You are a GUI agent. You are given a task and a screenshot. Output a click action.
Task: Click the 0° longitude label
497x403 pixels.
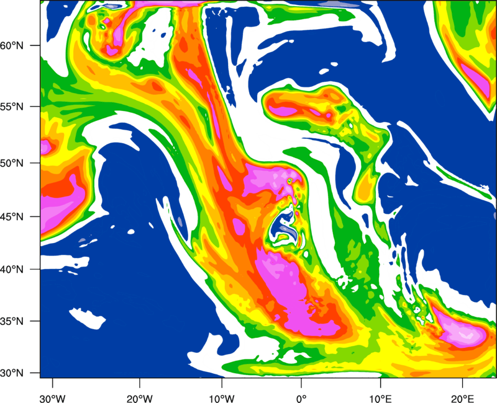click(301, 399)
